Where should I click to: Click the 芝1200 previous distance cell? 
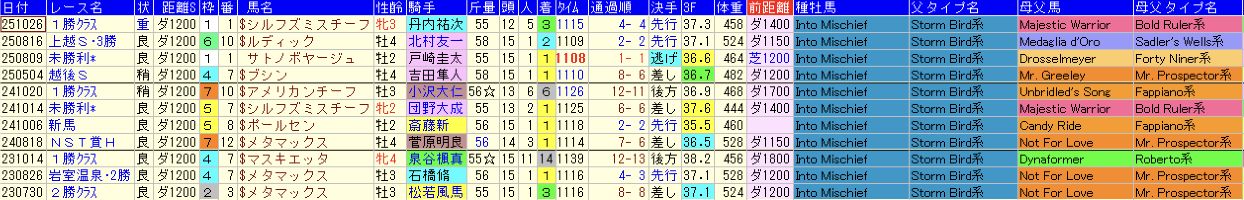tap(770, 58)
